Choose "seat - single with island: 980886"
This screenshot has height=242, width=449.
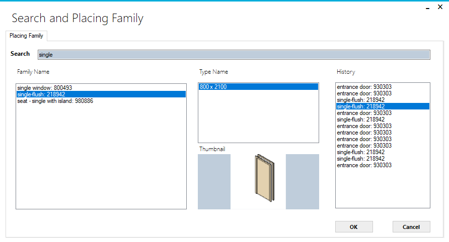(55, 101)
